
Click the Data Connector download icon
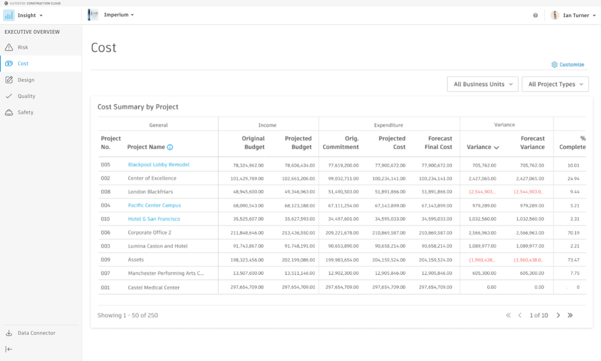pyautogui.click(x=9, y=333)
